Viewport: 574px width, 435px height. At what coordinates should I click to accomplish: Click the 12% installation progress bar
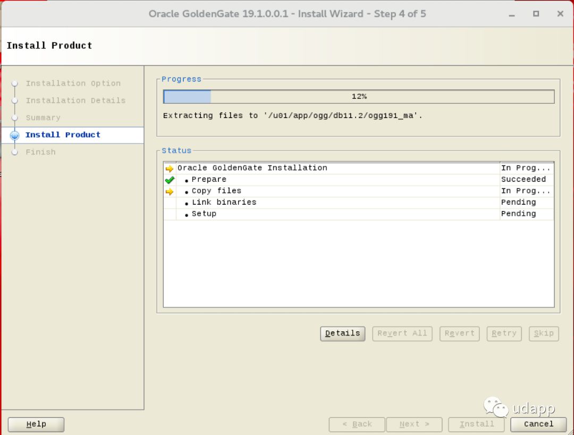(x=359, y=97)
